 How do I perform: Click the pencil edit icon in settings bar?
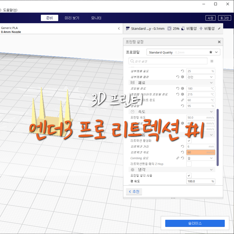(219, 28)
